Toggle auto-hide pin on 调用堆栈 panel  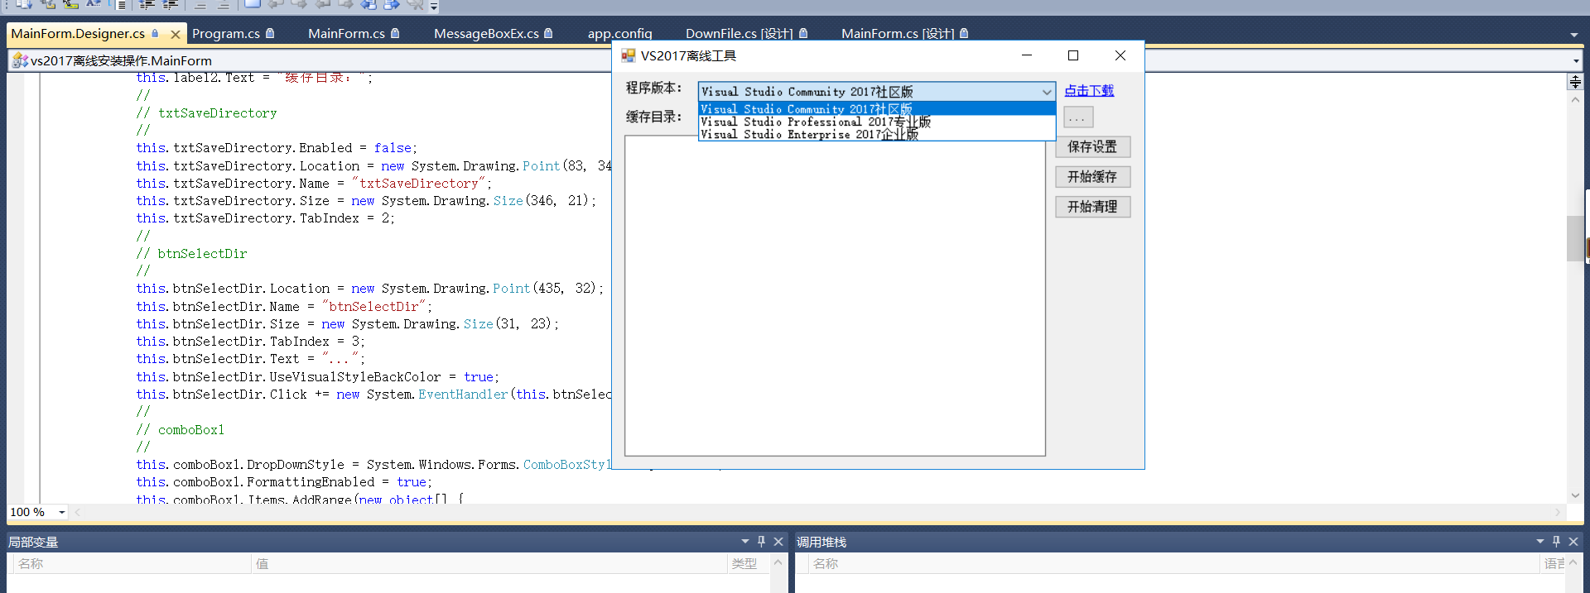point(1556,541)
